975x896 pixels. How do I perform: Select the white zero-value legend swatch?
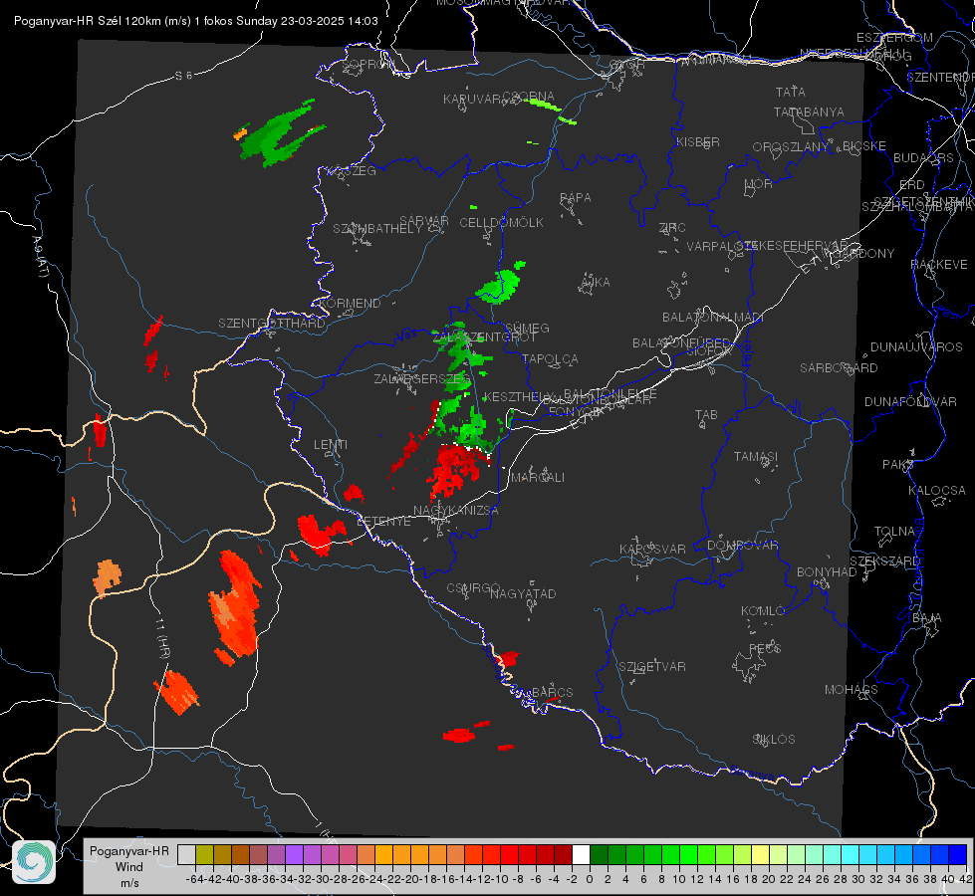[581, 854]
